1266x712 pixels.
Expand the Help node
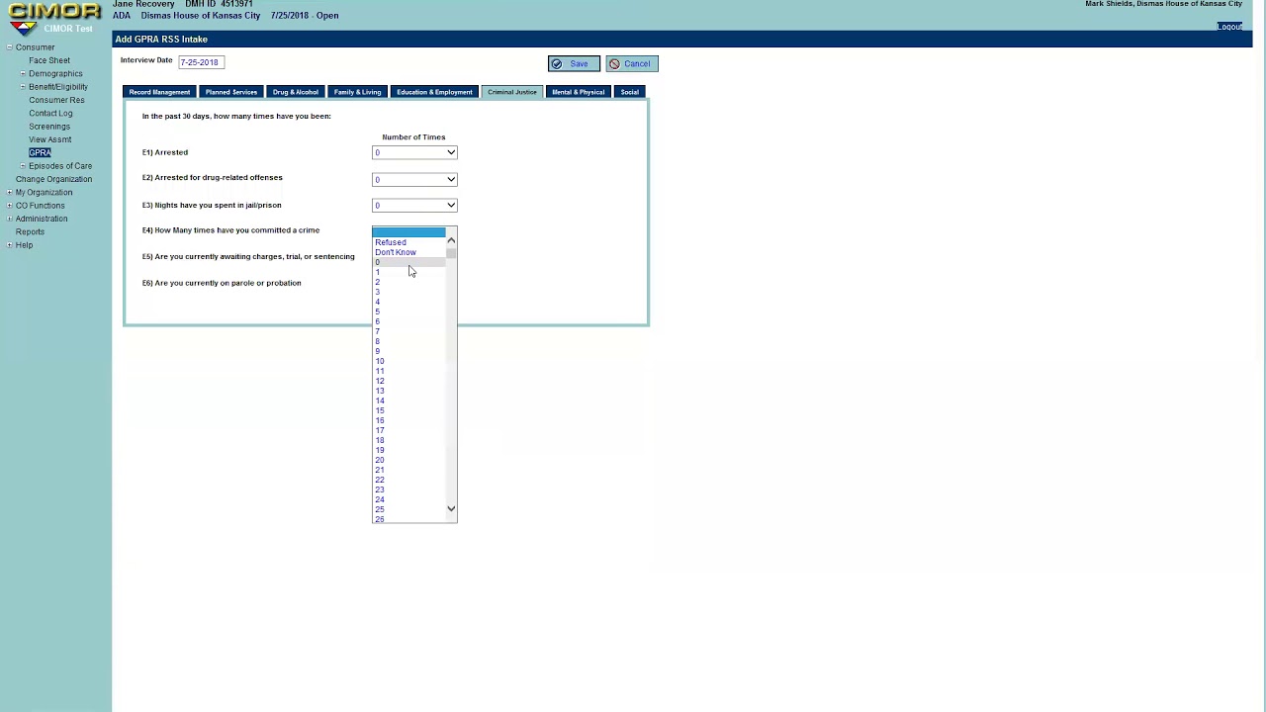point(10,245)
